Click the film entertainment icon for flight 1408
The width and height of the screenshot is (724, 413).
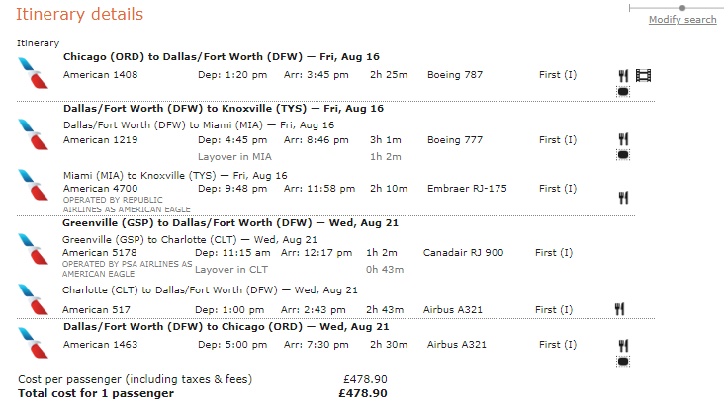click(x=645, y=75)
